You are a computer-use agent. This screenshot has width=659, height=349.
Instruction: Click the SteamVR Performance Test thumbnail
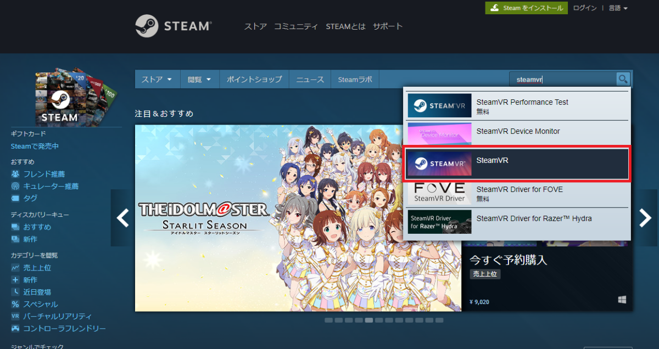[x=439, y=105]
